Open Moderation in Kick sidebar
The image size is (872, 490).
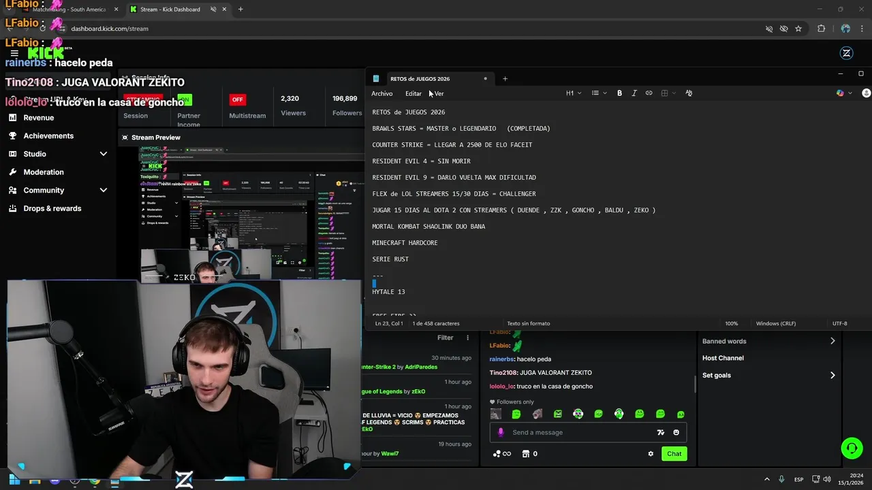[44, 172]
